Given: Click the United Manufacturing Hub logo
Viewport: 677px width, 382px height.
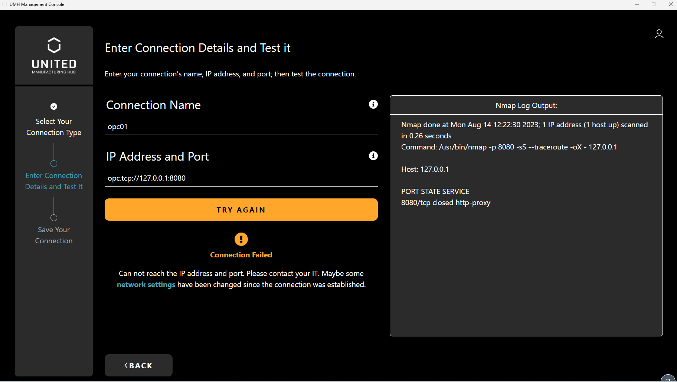Looking at the screenshot, I should (54, 55).
